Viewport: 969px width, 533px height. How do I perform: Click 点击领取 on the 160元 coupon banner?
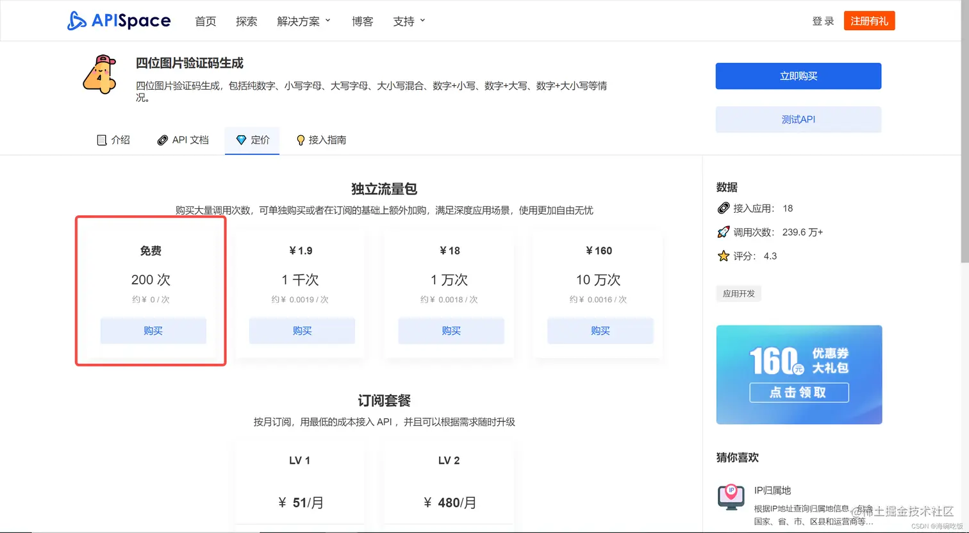799,392
